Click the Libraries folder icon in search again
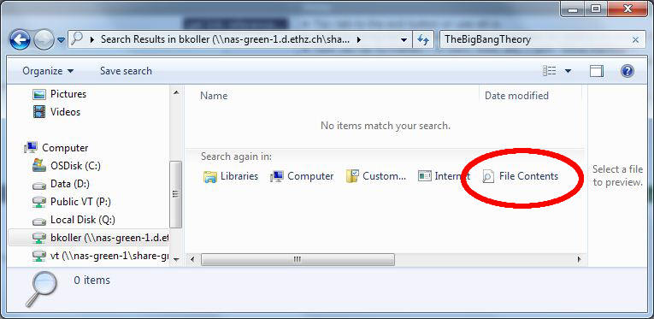This screenshot has height=319, width=654. (x=209, y=177)
